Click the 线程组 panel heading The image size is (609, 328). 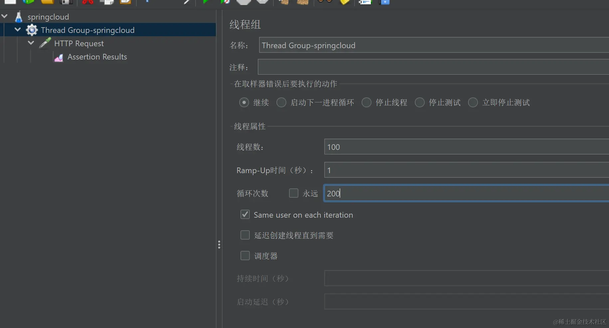pos(245,25)
